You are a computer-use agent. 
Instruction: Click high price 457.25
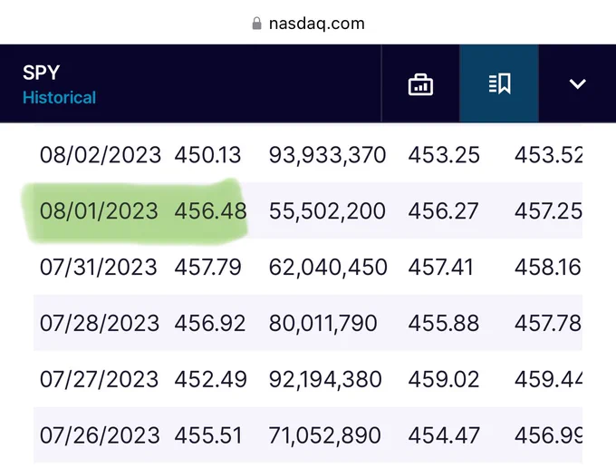[x=548, y=210]
